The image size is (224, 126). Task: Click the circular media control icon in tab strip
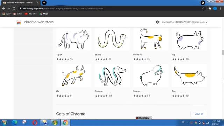pyautogui.click(x=203, y=3)
